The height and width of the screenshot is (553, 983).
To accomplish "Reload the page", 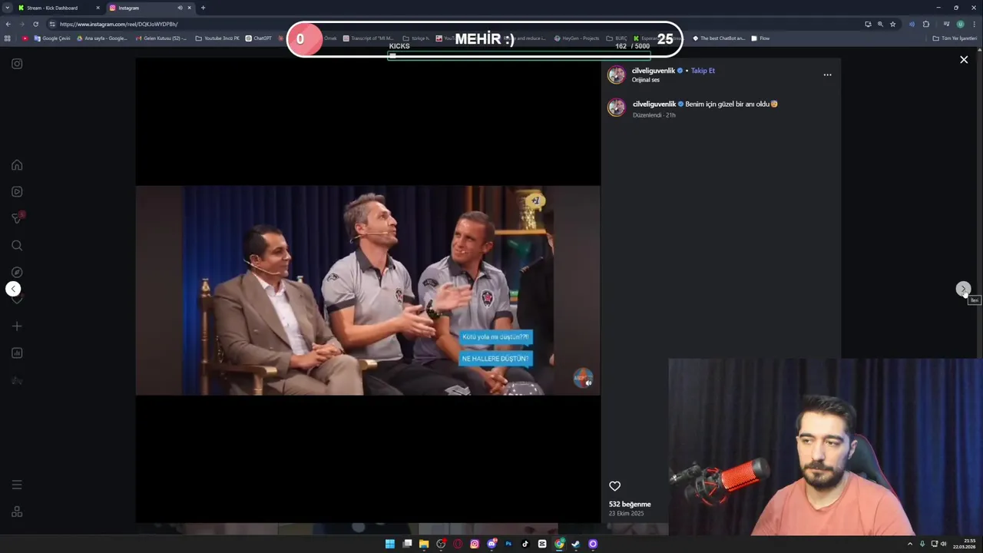I will pyautogui.click(x=35, y=24).
